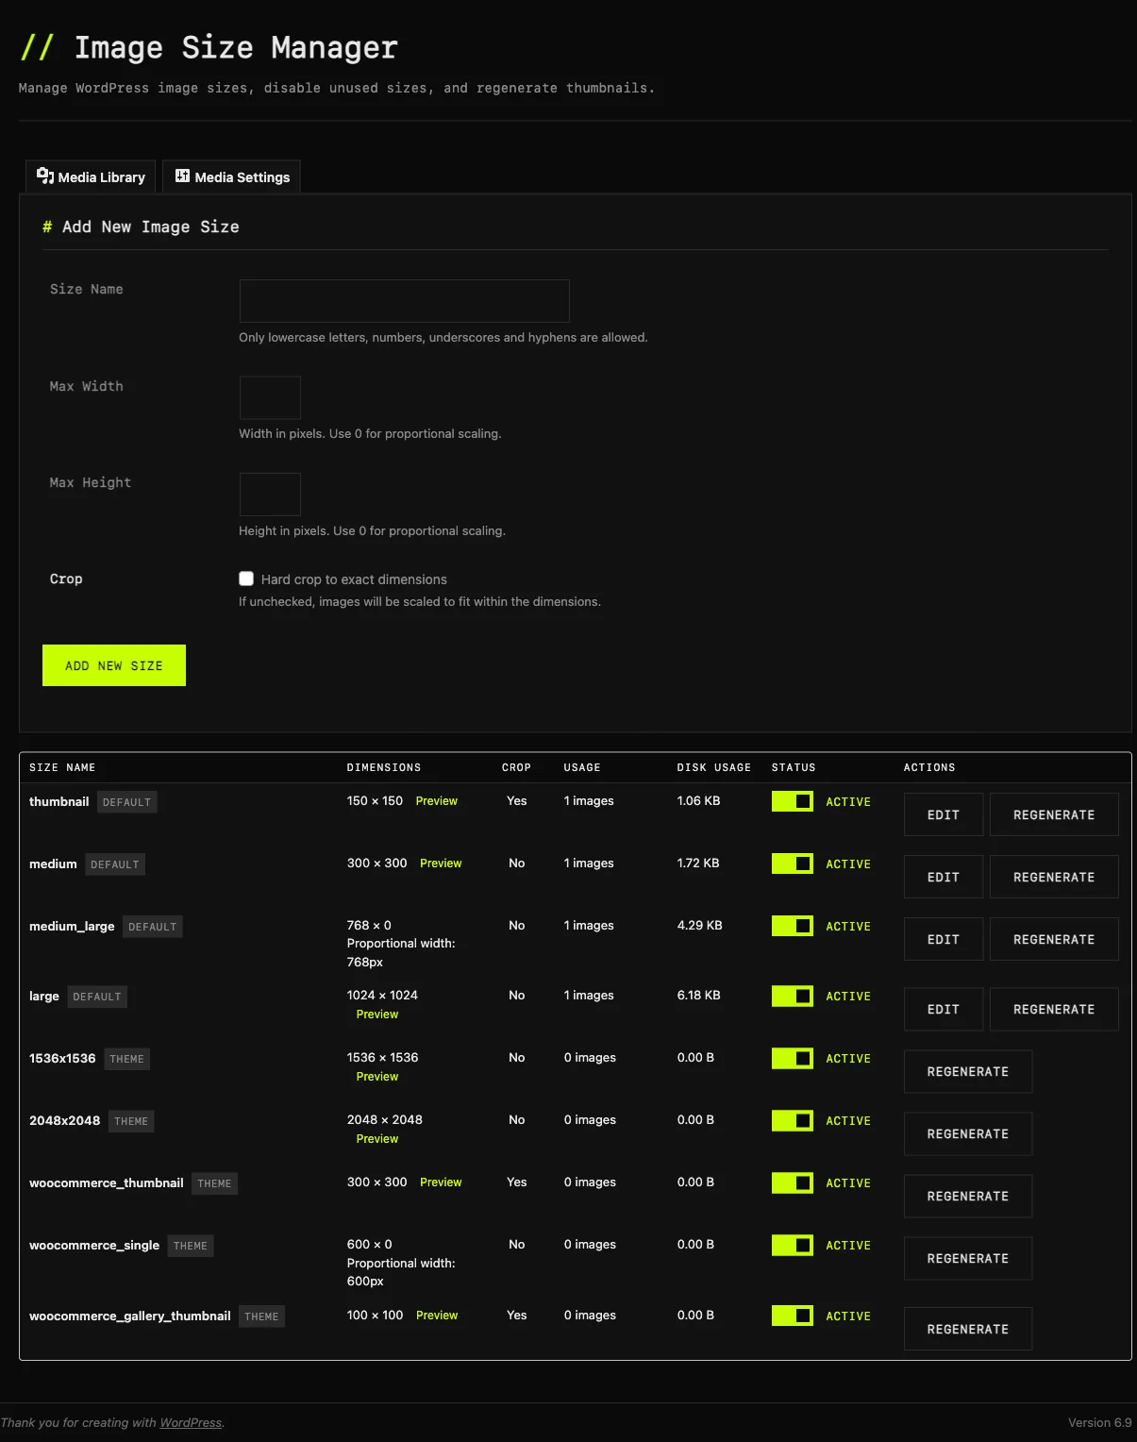Image resolution: width=1137 pixels, height=1442 pixels.
Task: Regenerate the large size thumbnails
Action: pyautogui.click(x=1054, y=1008)
